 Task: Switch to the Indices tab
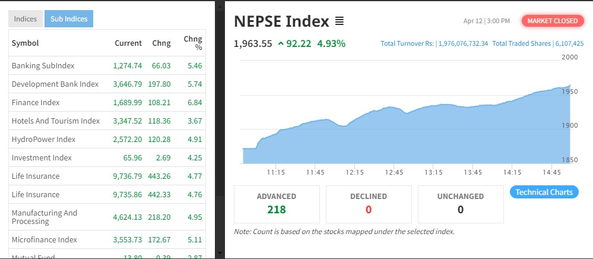click(x=26, y=19)
